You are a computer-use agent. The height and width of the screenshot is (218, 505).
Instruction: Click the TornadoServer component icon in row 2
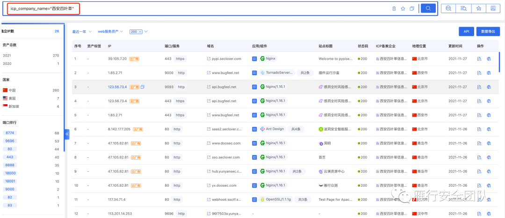click(x=262, y=73)
